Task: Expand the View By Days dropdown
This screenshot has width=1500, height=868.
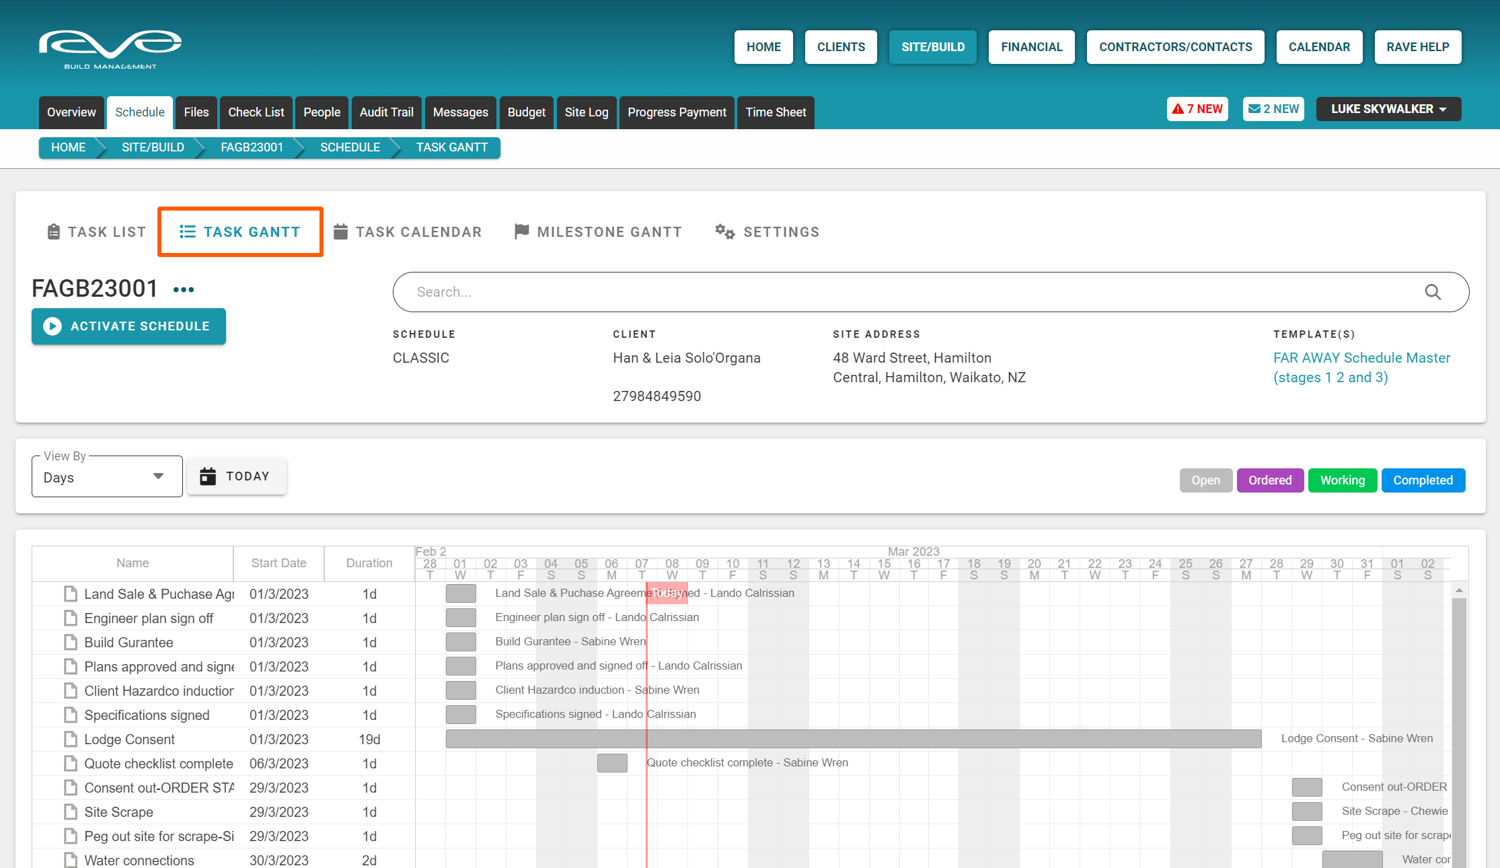Action: click(107, 477)
